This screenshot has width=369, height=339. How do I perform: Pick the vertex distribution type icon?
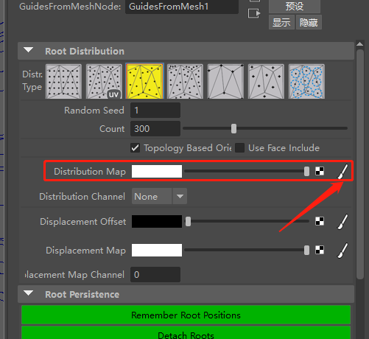[x=225, y=81]
